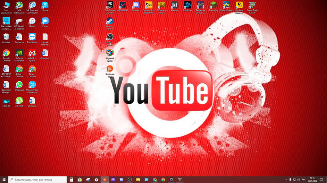Switch to Epic Games taskbar button
This screenshot has width=327, height=183.
coord(171,180)
